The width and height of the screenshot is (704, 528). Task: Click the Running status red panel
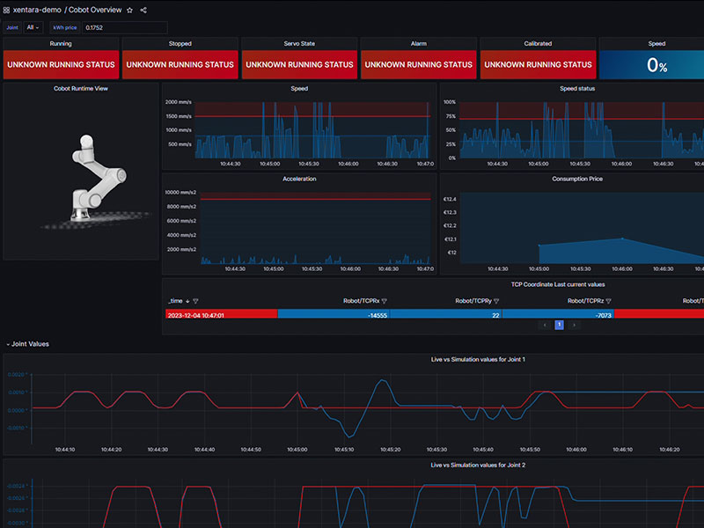pos(62,64)
